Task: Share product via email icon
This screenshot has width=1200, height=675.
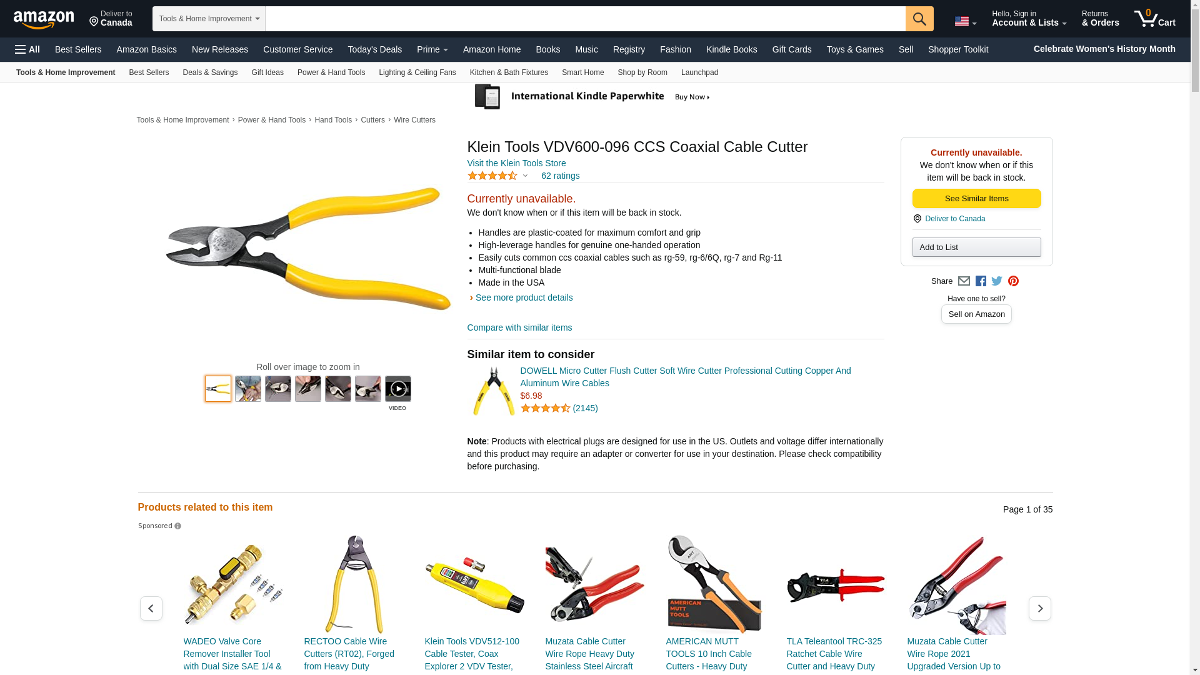Action: (964, 281)
